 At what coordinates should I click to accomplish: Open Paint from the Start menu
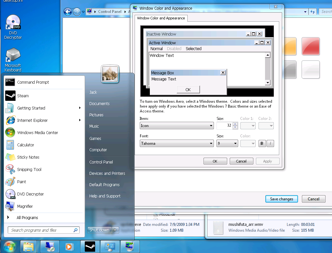pos(21,182)
